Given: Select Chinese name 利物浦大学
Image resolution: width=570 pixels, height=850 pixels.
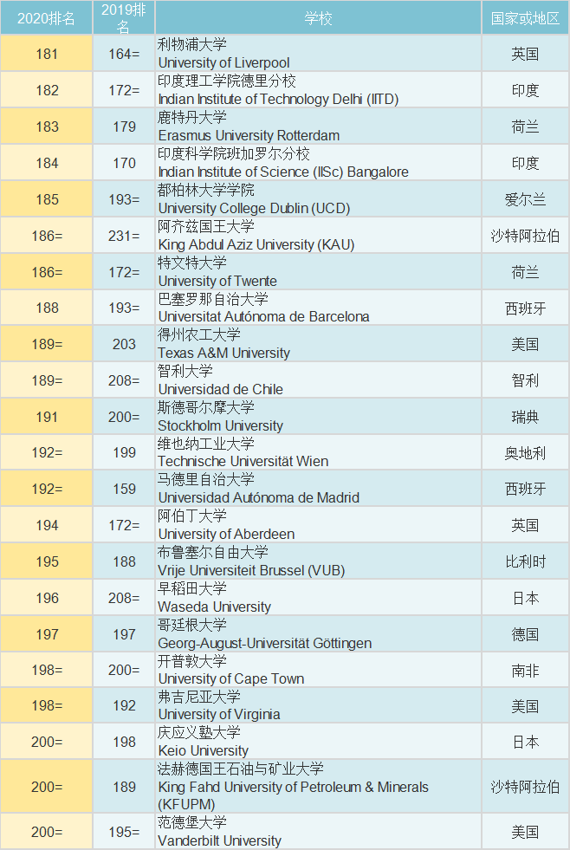Looking at the screenshot, I should pos(192,44).
